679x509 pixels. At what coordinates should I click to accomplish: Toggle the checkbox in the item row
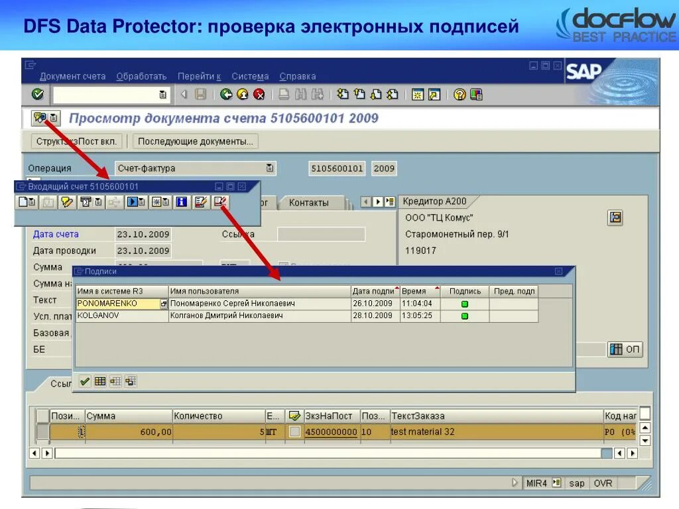(294, 431)
